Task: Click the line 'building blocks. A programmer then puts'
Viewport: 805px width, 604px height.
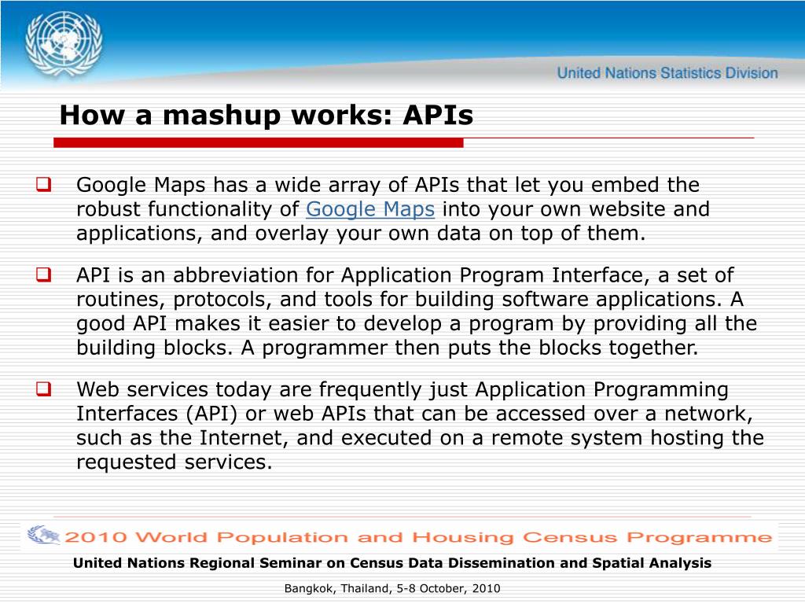Action: [387, 348]
